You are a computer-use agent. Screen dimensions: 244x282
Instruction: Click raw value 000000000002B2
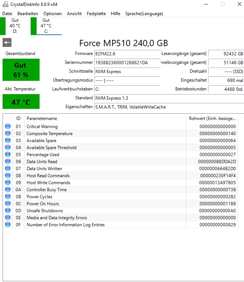click(217, 197)
